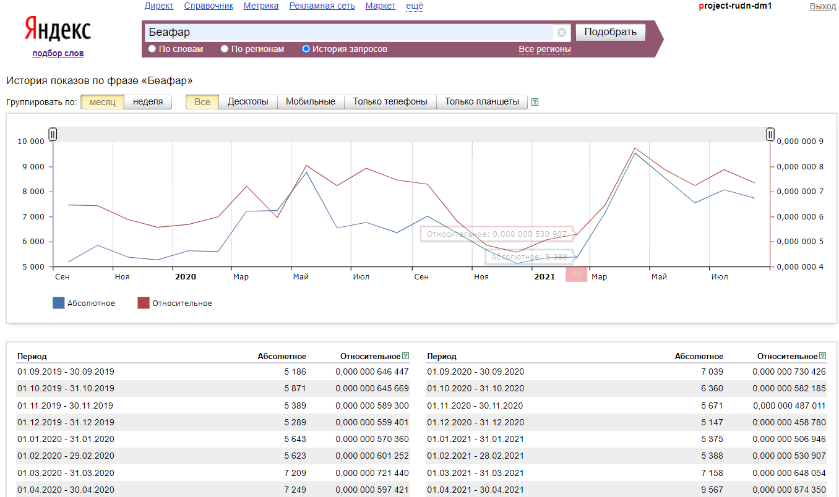This screenshot has width=839, height=497.
Task: Click the Яндекс logo
Action: (58, 29)
